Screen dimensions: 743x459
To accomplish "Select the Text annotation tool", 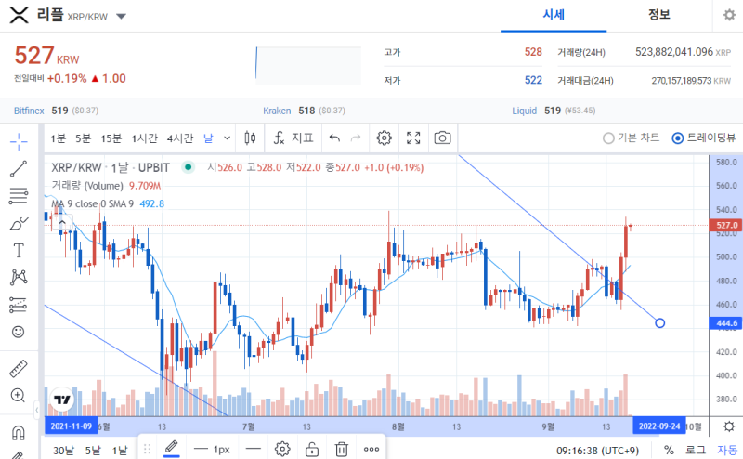I will tap(19, 250).
